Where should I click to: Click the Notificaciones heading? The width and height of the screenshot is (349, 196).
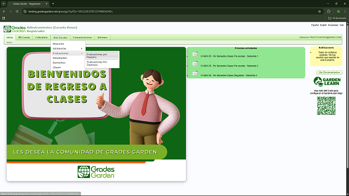pyautogui.click(x=326, y=48)
